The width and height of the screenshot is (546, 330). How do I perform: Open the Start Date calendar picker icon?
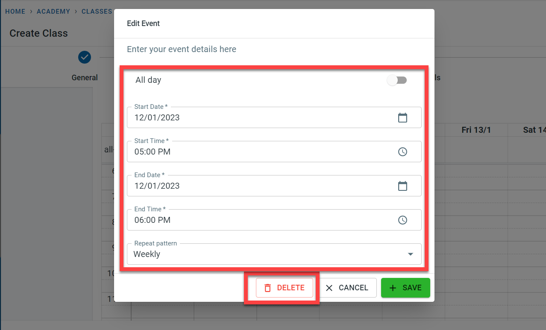click(402, 118)
